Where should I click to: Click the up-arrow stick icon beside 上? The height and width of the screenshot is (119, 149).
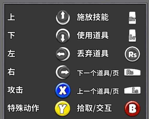click(63, 17)
